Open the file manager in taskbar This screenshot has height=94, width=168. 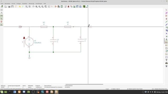tap(29, 92)
